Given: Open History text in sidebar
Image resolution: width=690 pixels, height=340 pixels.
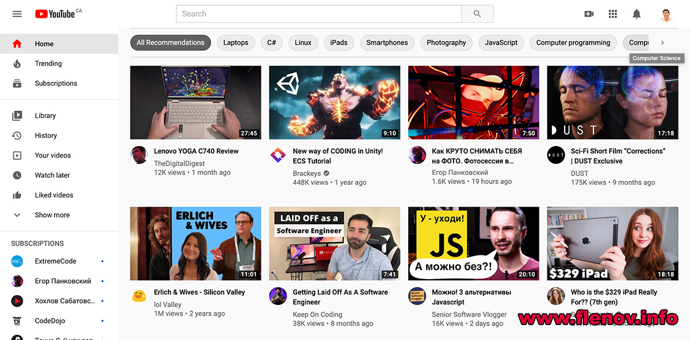Looking at the screenshot, I should pos(46,136).
